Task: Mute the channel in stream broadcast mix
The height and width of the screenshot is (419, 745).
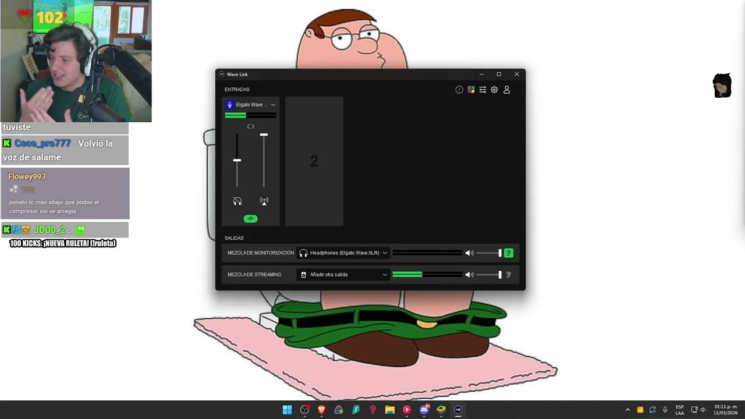Action: coord(264,201)
